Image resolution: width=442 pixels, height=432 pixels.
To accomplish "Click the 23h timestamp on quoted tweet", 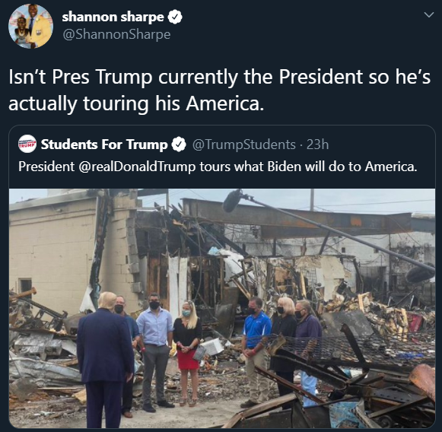I will point(317,145).
